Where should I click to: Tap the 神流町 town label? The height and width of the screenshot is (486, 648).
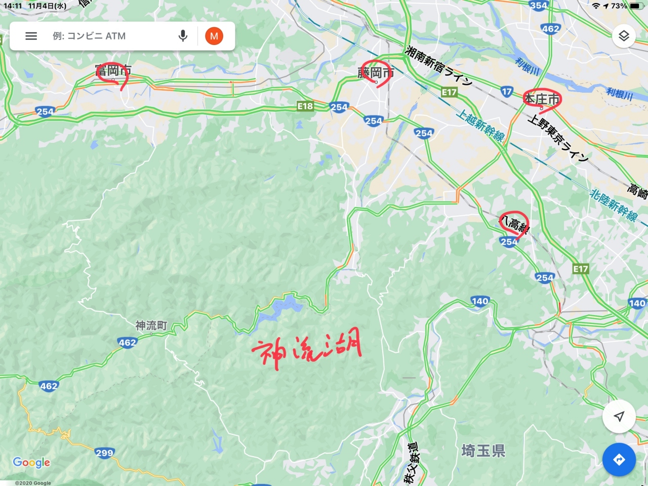pyautogui.click(x=151, y=326)
